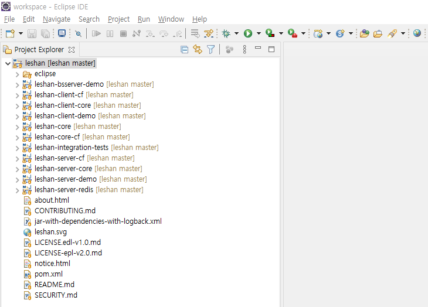The image size is (428, 307).
Task: Click the Coverage run icon
Action: point(270,33)
